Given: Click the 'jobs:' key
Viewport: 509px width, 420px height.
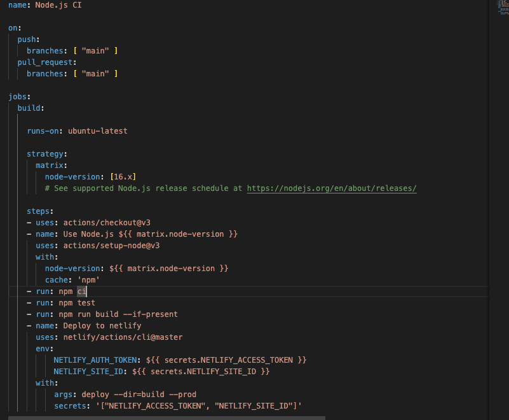Looking at the screenshot, I should click(x=19, y=97).
